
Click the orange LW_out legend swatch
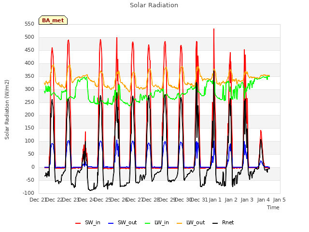point(180,223)
